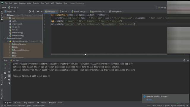The width and height of the screenshot is (190, 107).
Task: Click the Rerun green play icon in Run panel
Action: tap(5, 64)
